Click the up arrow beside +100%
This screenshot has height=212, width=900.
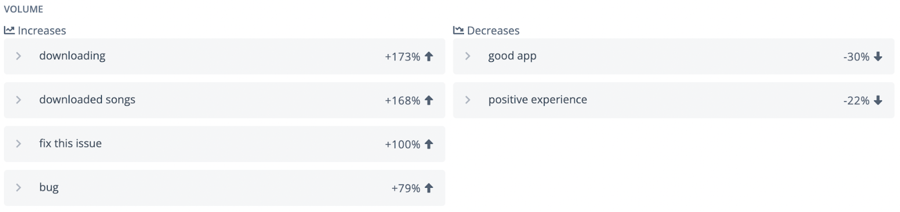pos(429,144)
